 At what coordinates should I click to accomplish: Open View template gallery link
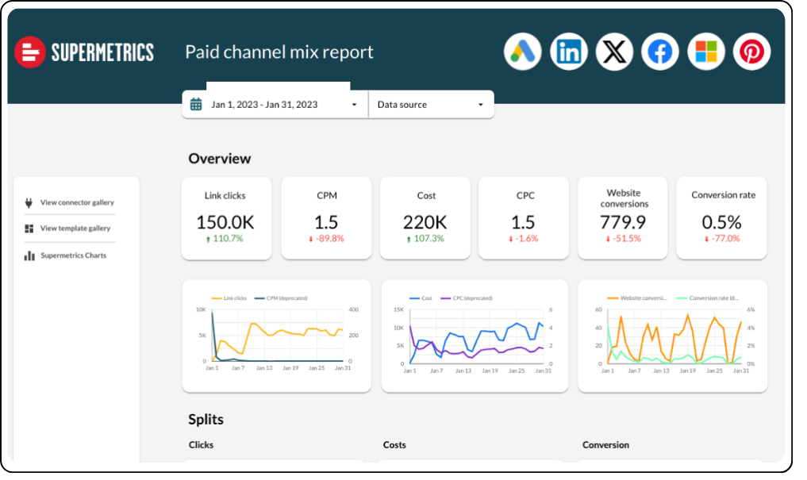[x=75, y=228]
